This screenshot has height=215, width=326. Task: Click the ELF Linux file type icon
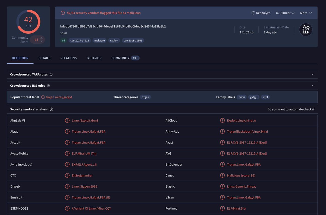point(306,30)
